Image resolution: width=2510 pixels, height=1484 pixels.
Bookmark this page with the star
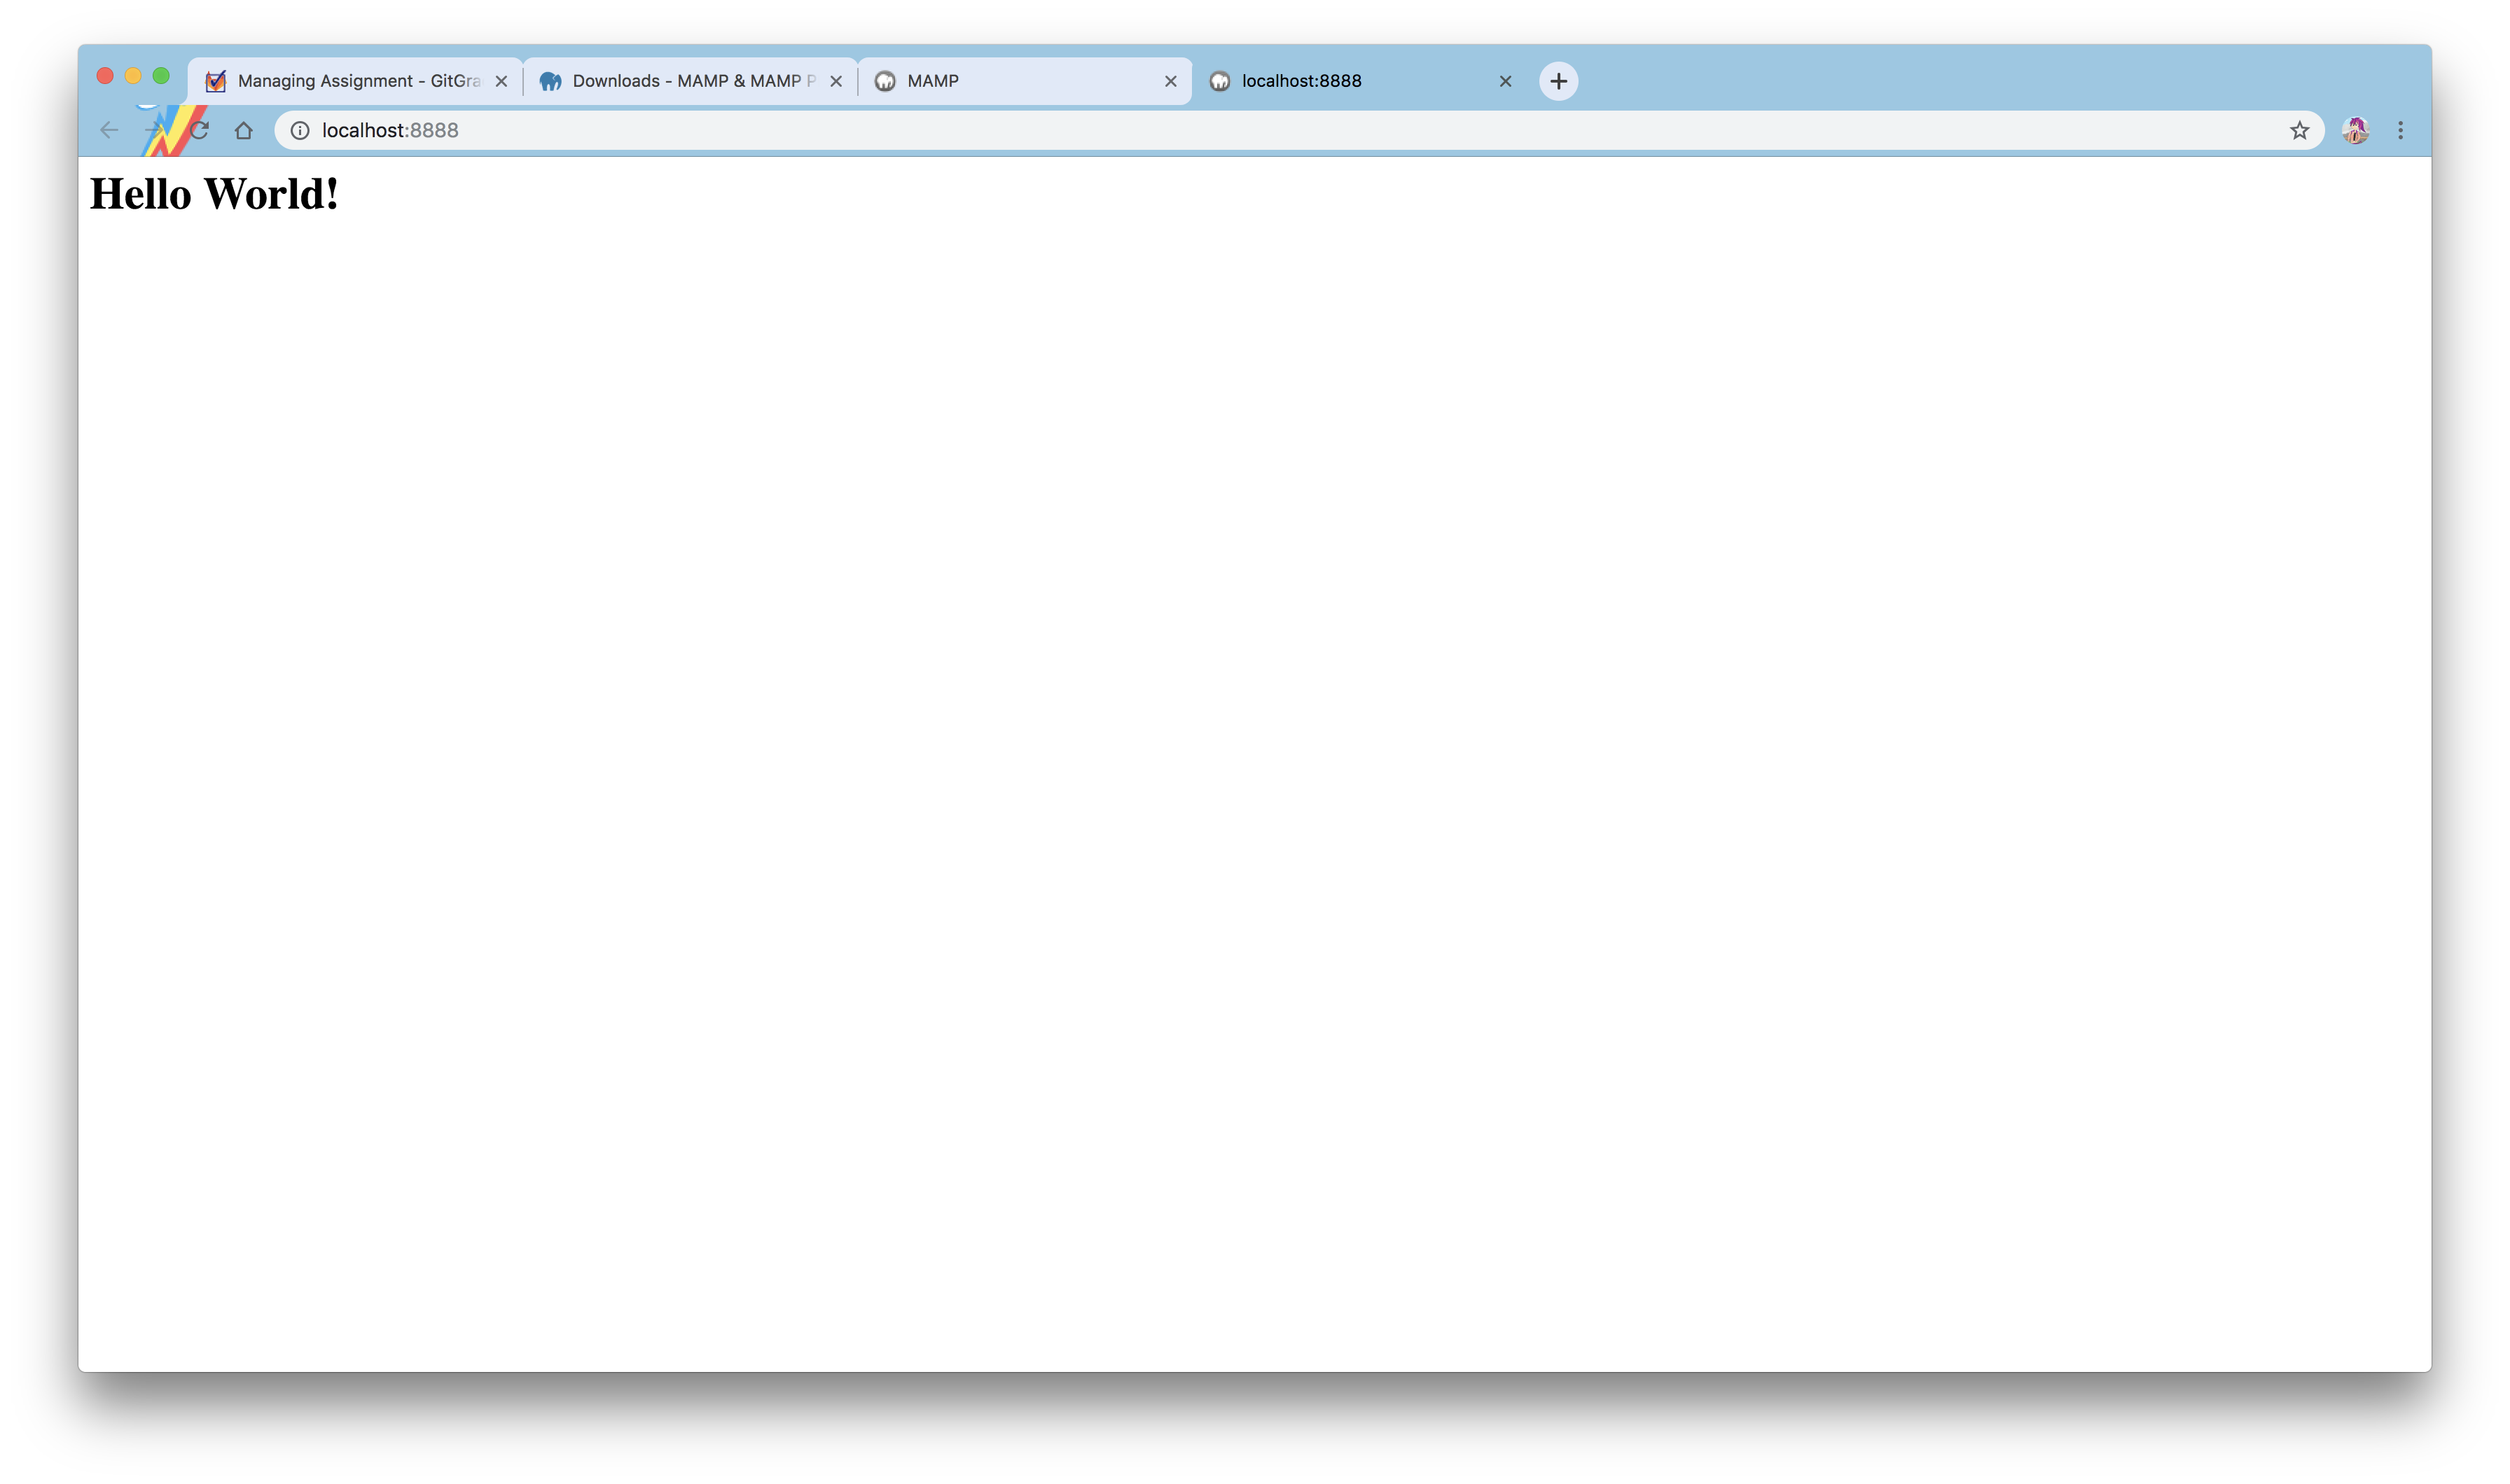point(2299,130)
